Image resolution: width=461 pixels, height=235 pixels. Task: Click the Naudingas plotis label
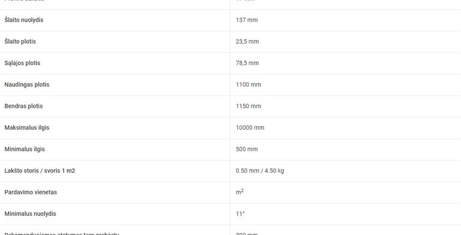pos(27,84)
